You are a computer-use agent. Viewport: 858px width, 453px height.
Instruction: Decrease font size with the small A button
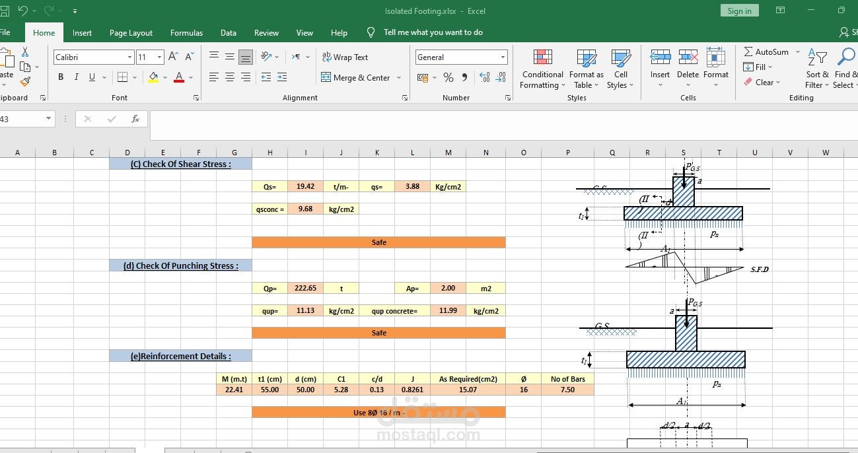(x=189, y=57)
